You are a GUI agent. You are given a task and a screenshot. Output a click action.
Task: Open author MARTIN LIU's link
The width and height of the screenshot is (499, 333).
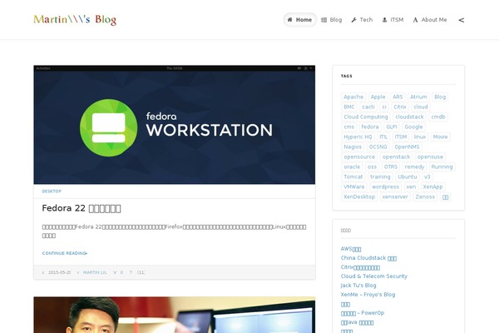(95, 272)
